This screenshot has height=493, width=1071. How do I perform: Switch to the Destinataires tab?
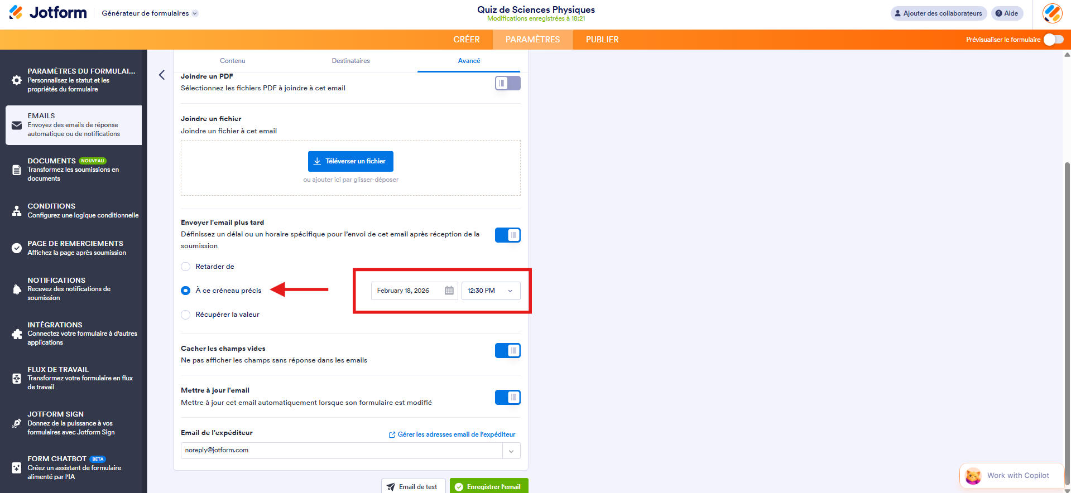350,61
